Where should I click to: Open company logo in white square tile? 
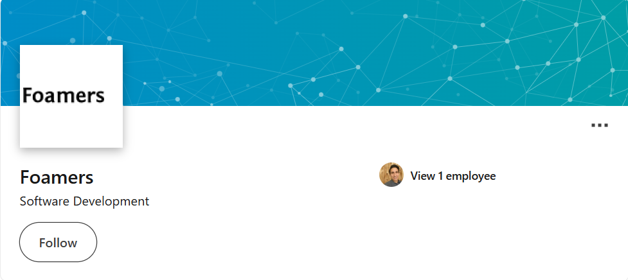[71, 96]
